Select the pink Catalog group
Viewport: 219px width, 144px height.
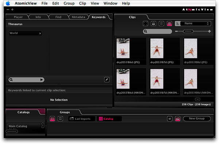pos(109,119)
